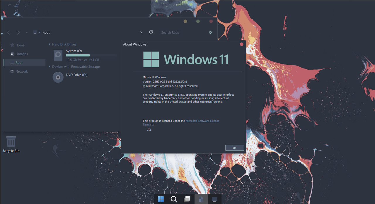Click the active About Windows taskbar icon
This screenshot has height=204, width=375.
click(201, 199)
